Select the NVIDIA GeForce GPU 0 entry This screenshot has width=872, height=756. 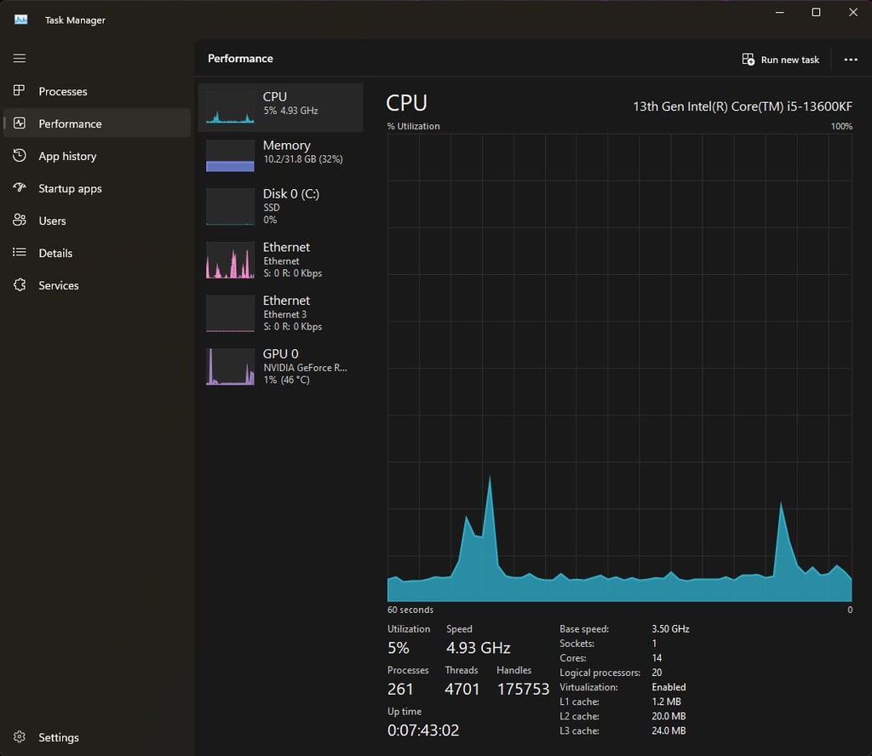(x=281, y=366)
